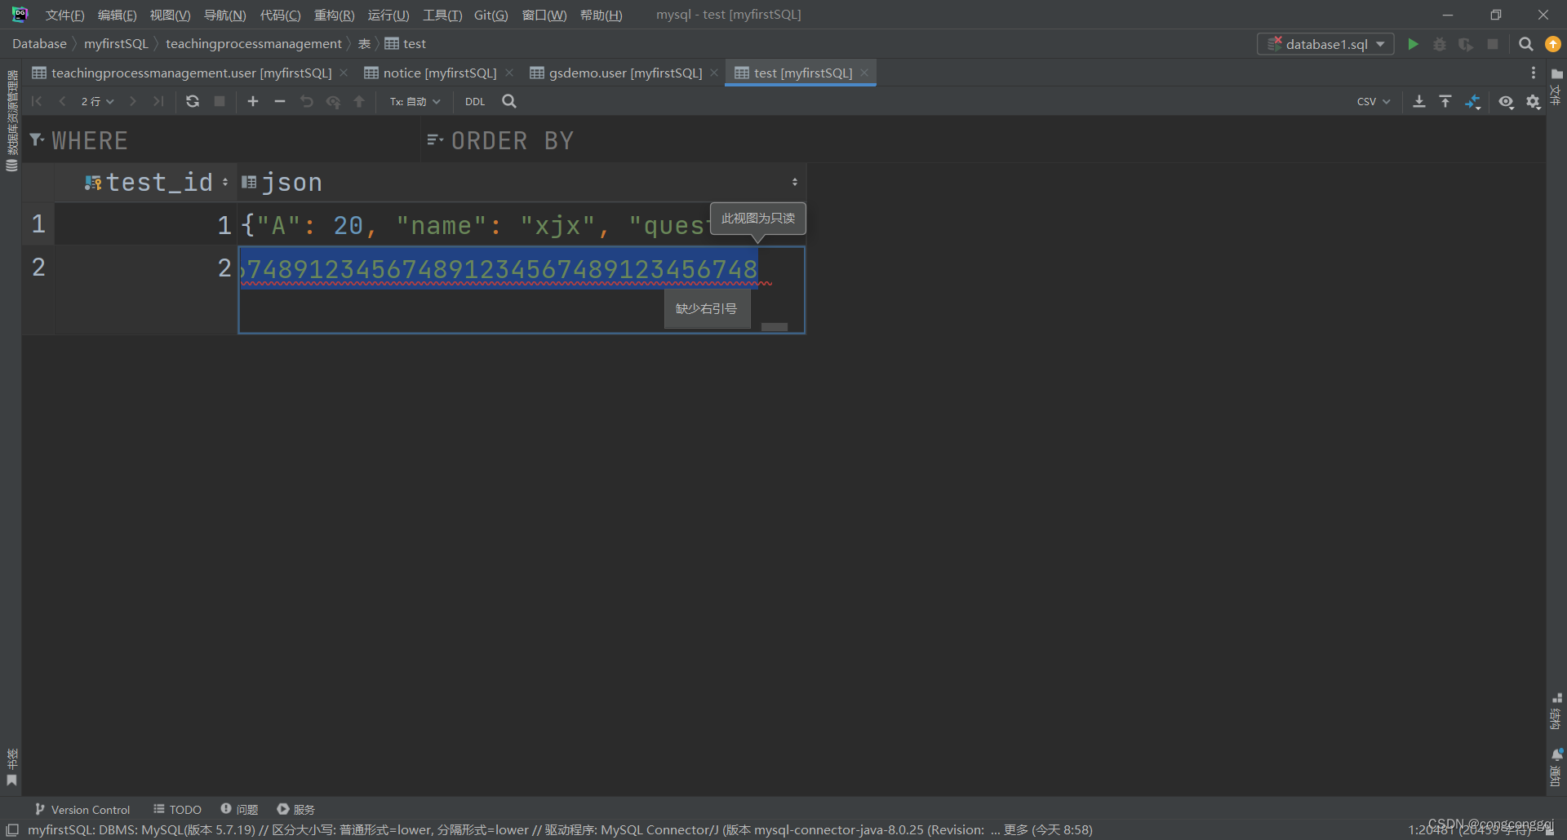Open the Help menu
This screenshot has height=840, width=1567.
tap(601, 15)
